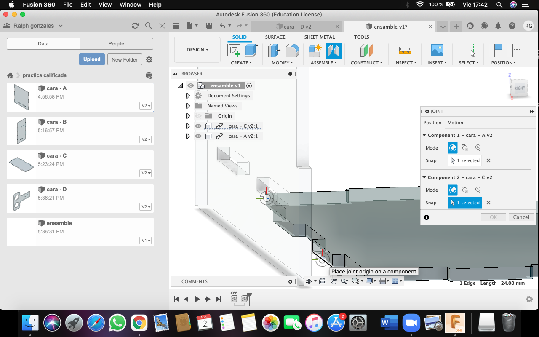Viewport: 539px width, 337px height.
Task: Open the DESIGN workspace dropdown
Action: coord(197,50)
